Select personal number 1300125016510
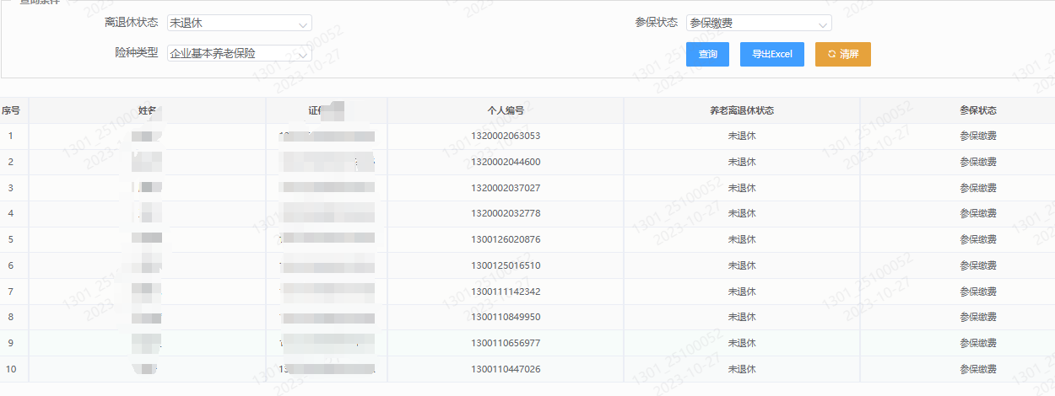 pos(506,265)
